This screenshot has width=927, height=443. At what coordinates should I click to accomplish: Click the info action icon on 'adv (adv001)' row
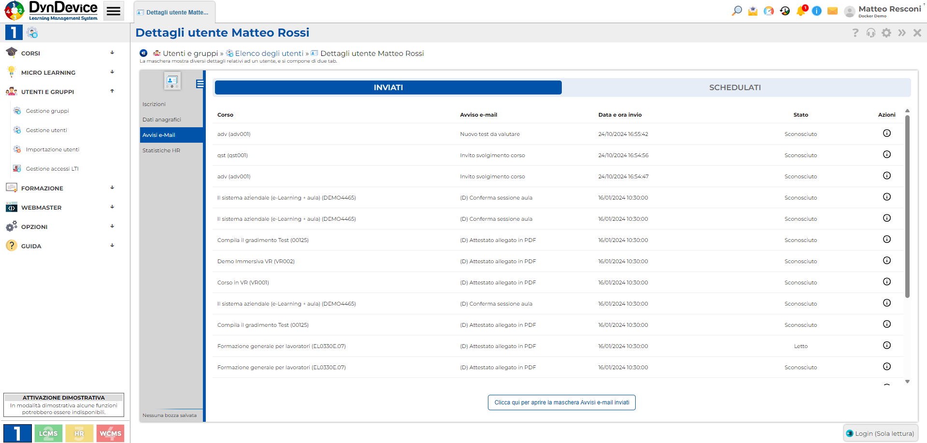click(x=887, y=134)
